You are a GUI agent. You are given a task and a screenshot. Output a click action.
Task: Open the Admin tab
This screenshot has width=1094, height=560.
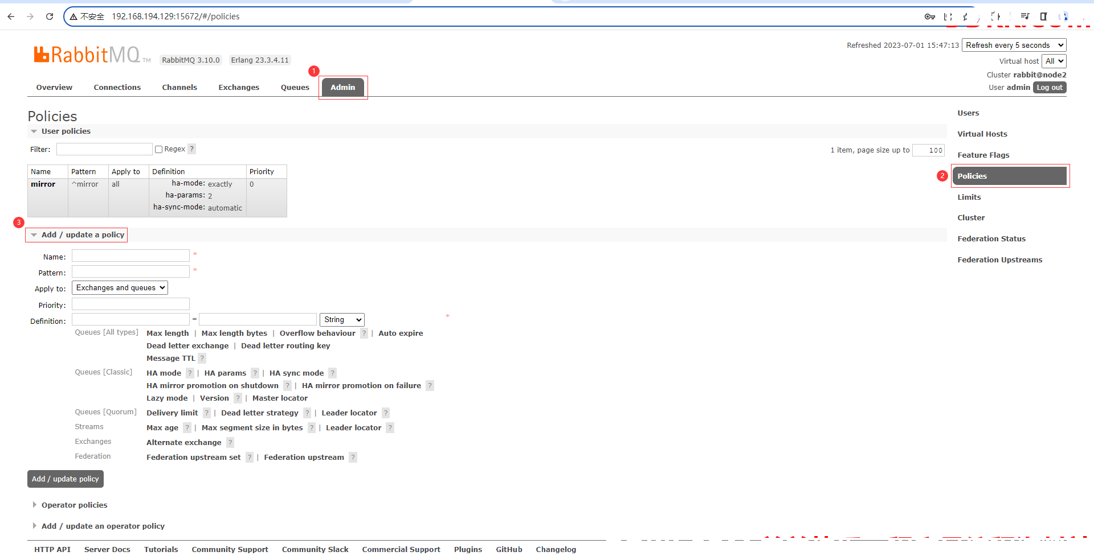[343, 88]
